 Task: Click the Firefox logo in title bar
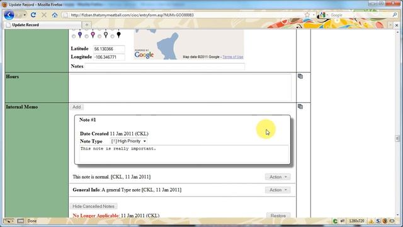click(x=4, y=4)
